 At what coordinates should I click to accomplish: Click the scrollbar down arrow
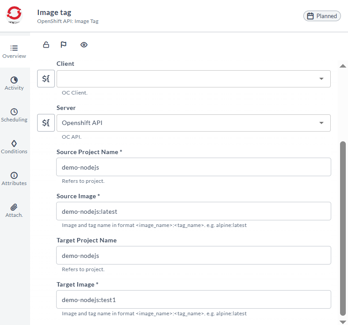[343, 322]
